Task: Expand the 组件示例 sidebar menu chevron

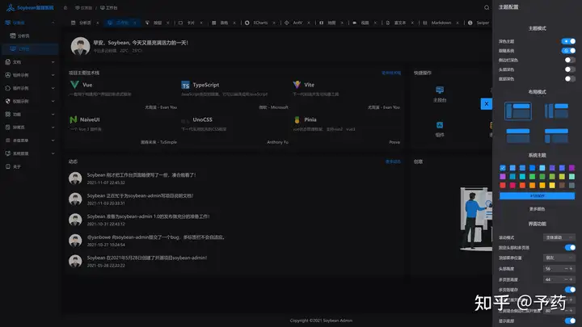Action: [53, 75]
